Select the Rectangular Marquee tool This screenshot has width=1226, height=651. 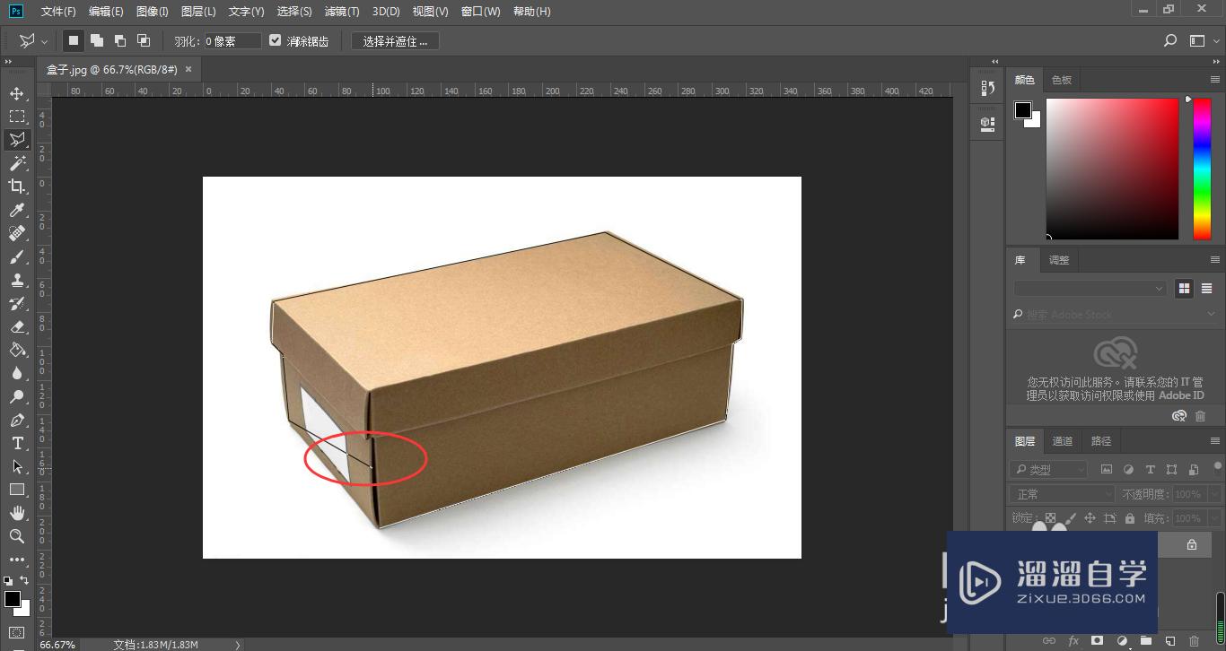tap(17, 117)
